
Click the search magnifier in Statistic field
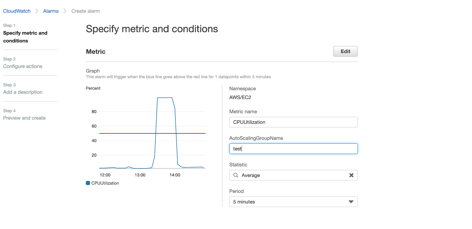[x=236, y=175]
